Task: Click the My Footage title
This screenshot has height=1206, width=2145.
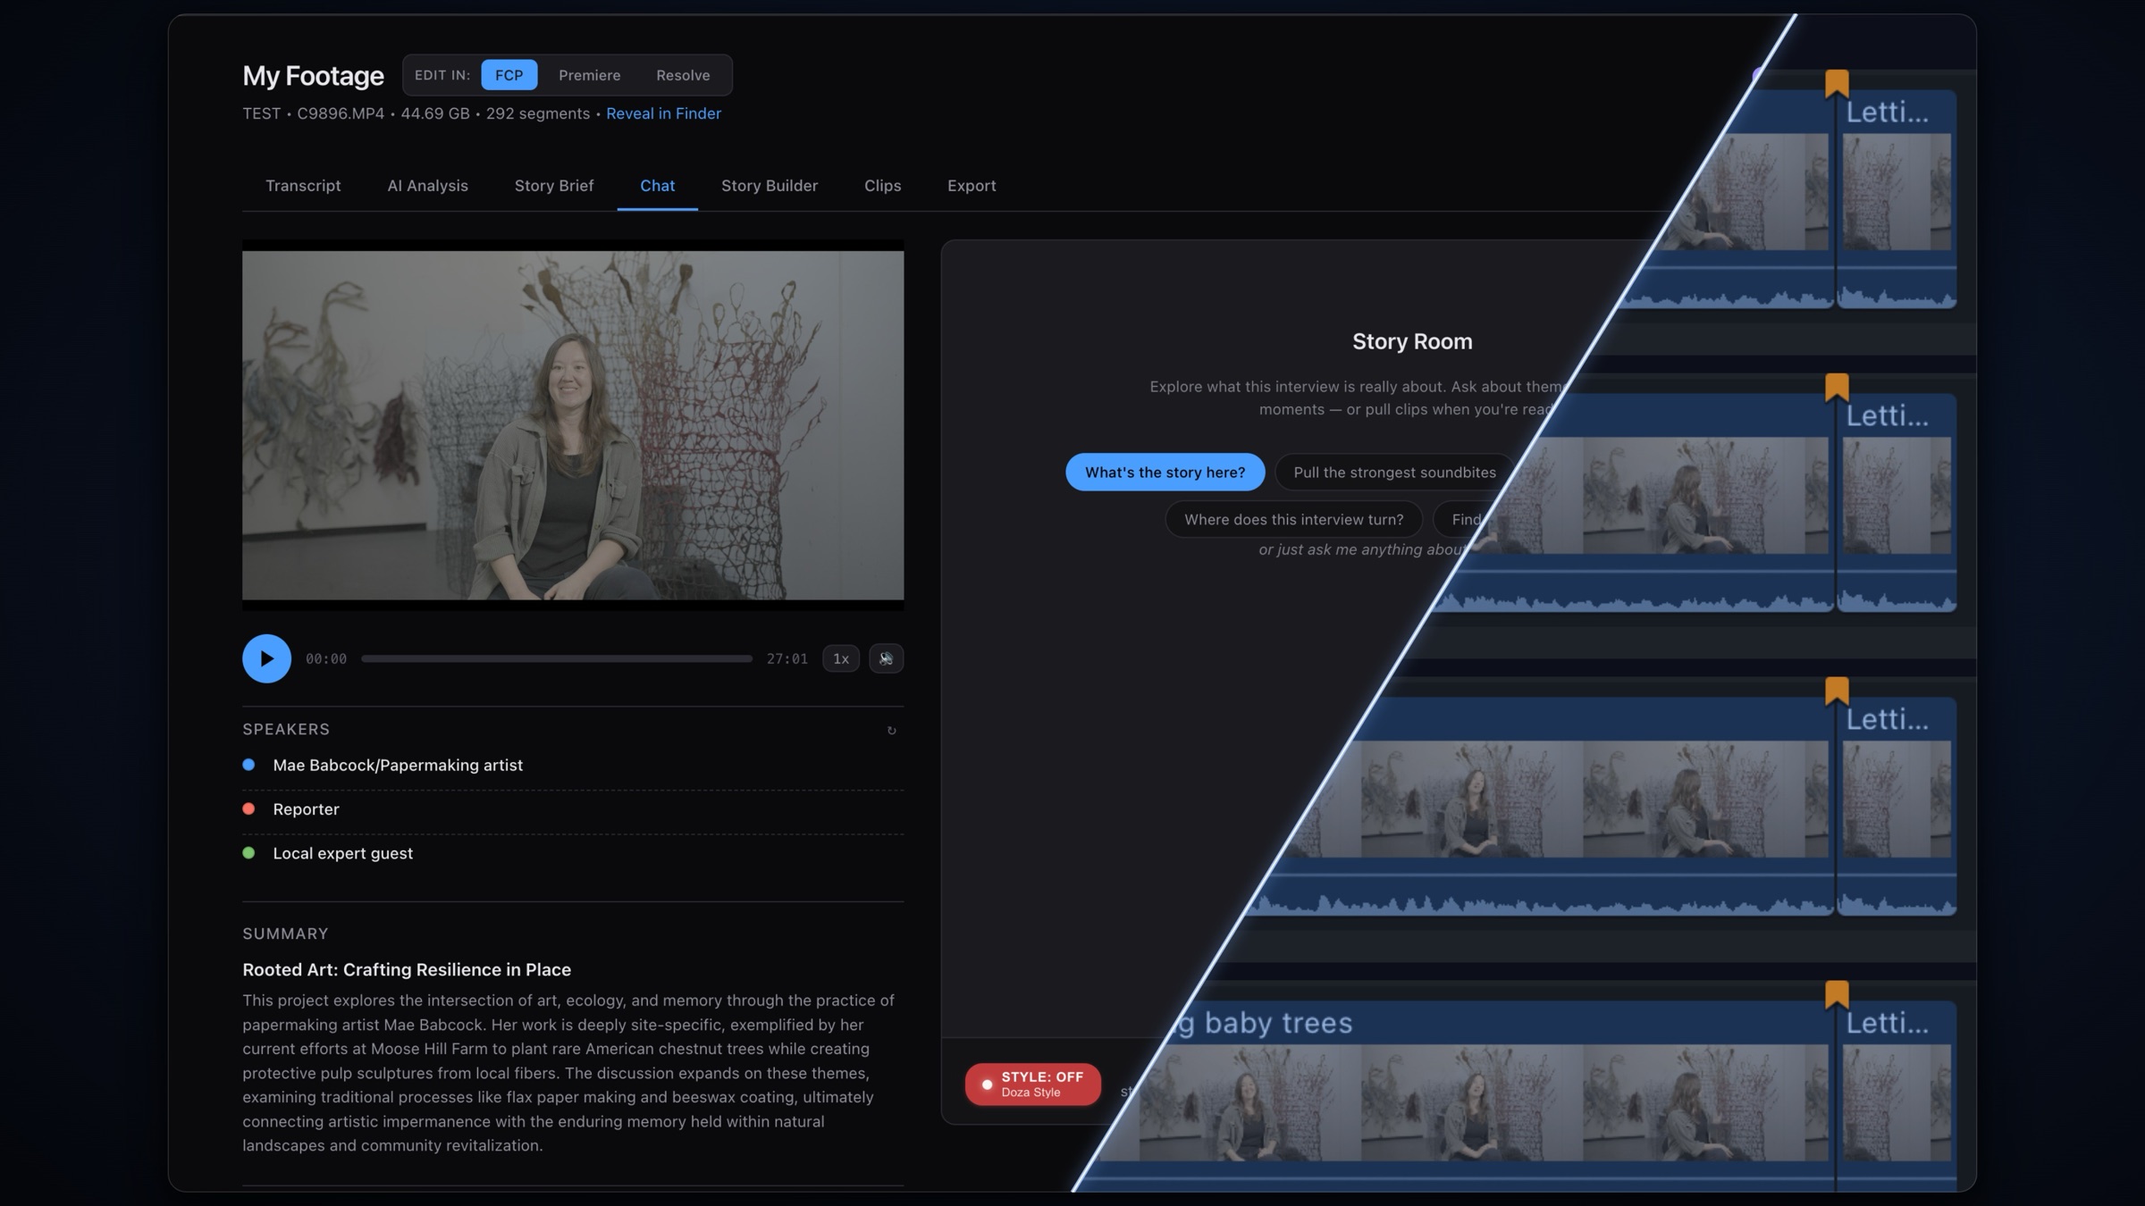Action: (x=313, y=76)
